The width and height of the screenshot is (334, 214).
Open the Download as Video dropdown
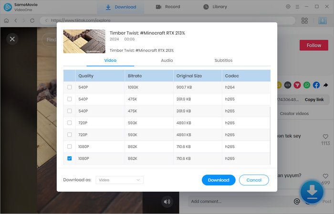click(119, 180)
